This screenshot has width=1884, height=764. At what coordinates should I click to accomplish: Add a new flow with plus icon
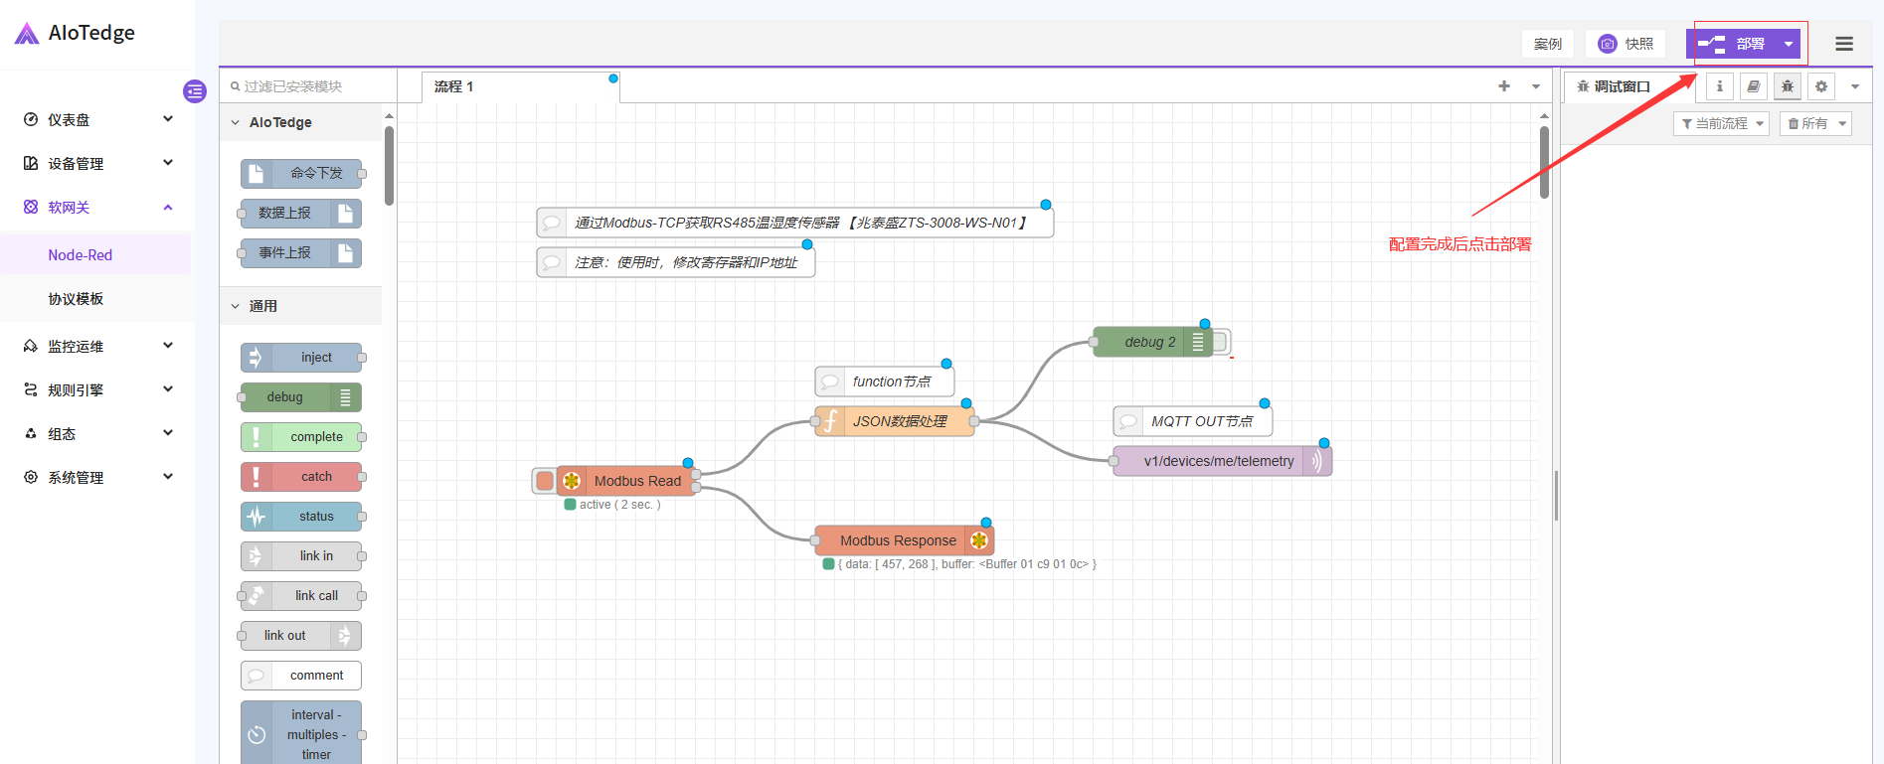click(x=1503, y=86)
